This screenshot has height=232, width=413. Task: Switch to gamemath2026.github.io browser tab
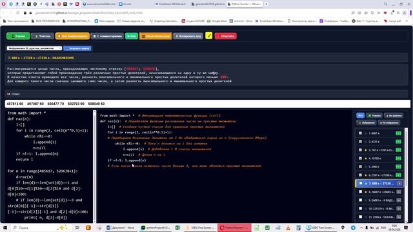click(x=208, y=5)
